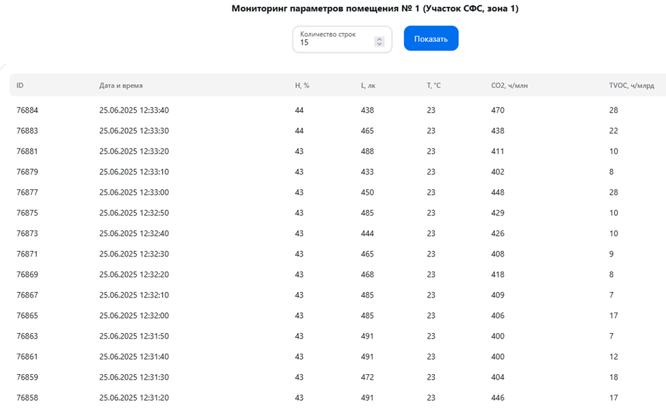Click the light value 472 cell
The height and width of the screenshot is (409, 666).
pos(367,377)
